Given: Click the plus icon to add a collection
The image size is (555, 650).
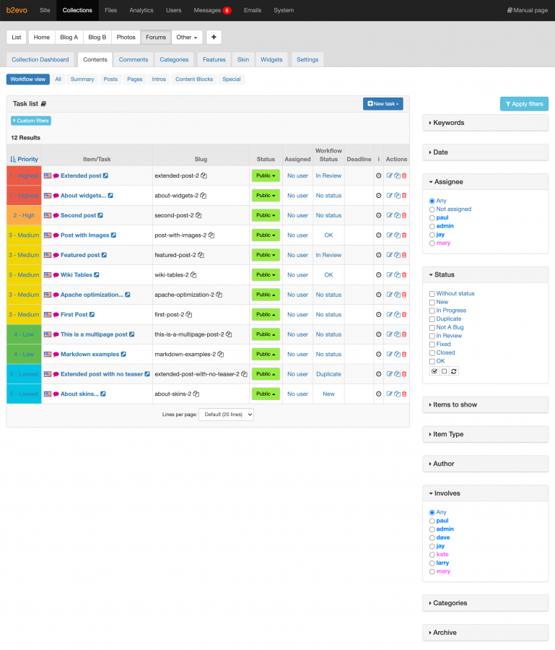Looking at the screenshot, I should coord(214,37).
